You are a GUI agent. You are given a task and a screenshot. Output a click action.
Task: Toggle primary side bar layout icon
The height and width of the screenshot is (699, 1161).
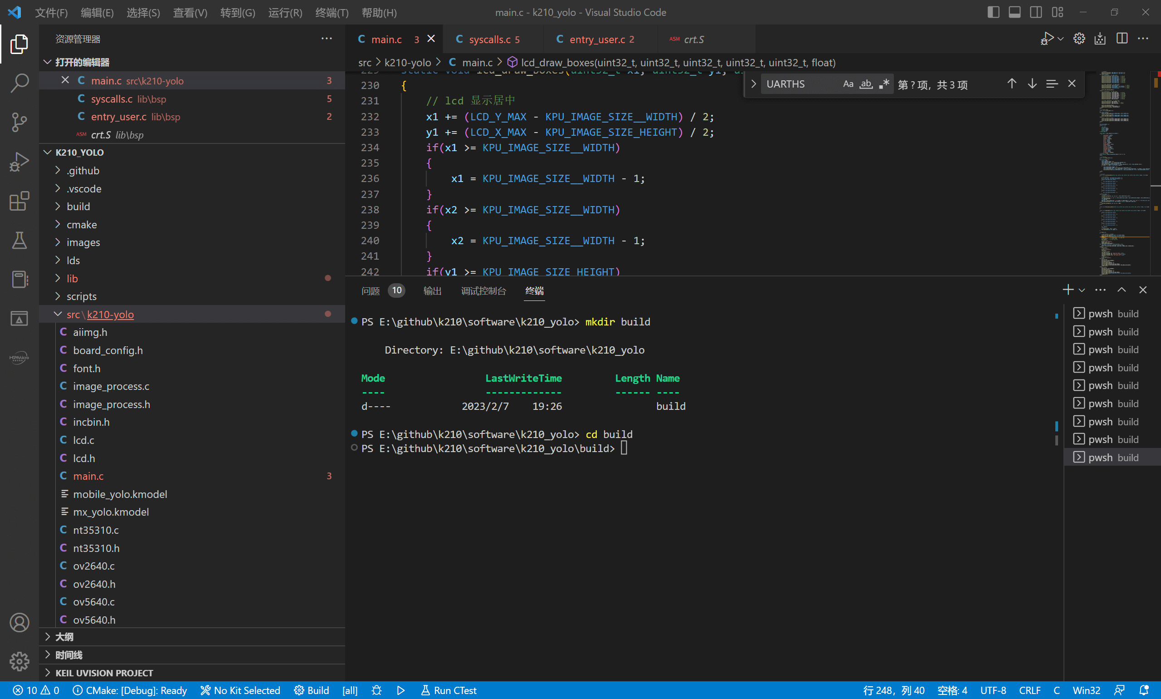pyautogui.click(x=994, y=12)
